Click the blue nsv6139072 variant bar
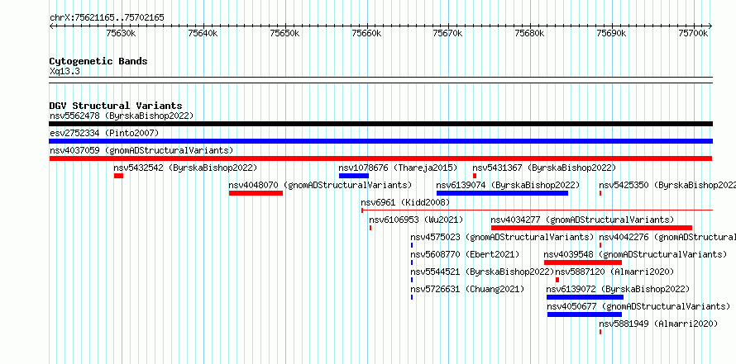736x364 pixels. [x=585, y=297]
